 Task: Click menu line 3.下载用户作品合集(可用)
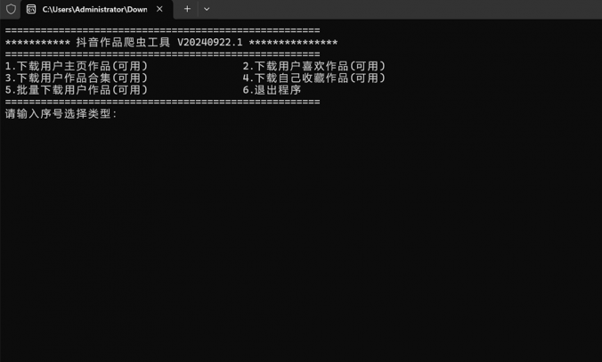[77, 78]
